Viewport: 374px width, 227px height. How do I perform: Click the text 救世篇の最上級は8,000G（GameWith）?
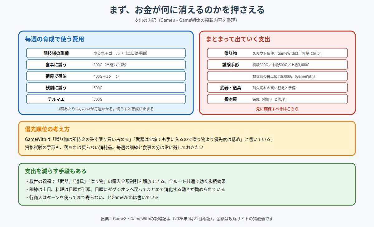[284, 76]
